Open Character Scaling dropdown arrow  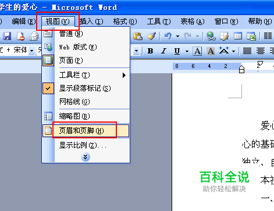pos(234,51)
